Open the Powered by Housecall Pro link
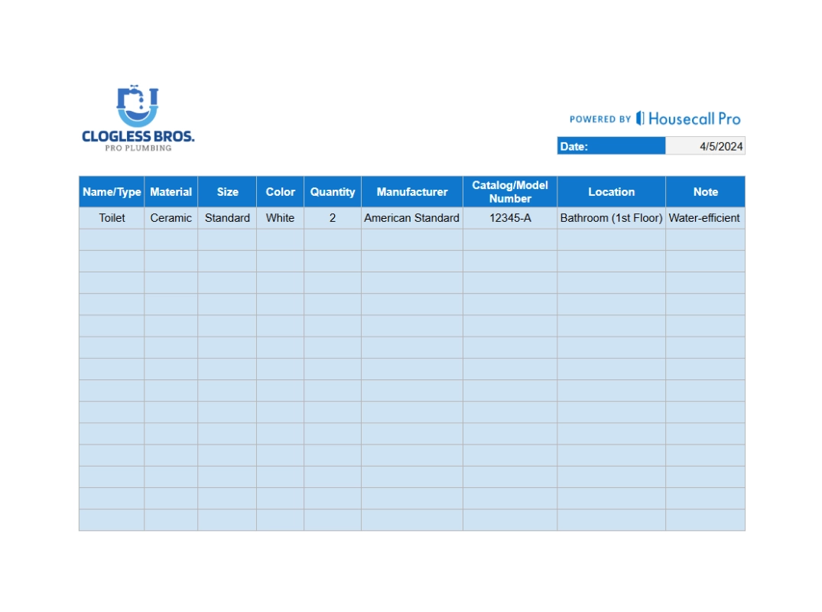Screen dimensions: 822x612 [655, 119]
